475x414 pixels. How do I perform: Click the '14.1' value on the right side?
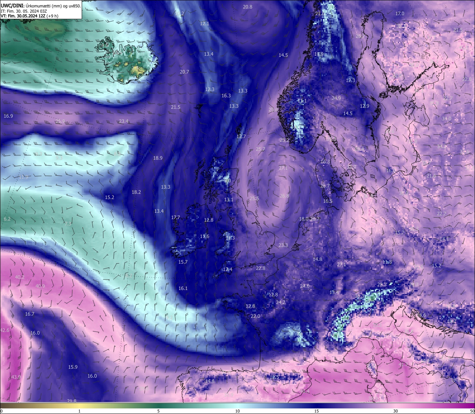444,239
